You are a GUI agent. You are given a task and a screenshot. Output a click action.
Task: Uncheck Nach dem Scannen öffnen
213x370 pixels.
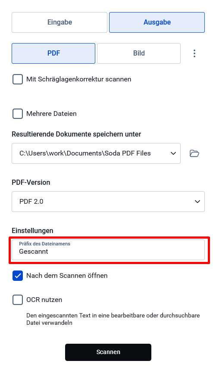click(x=18, y=276)
